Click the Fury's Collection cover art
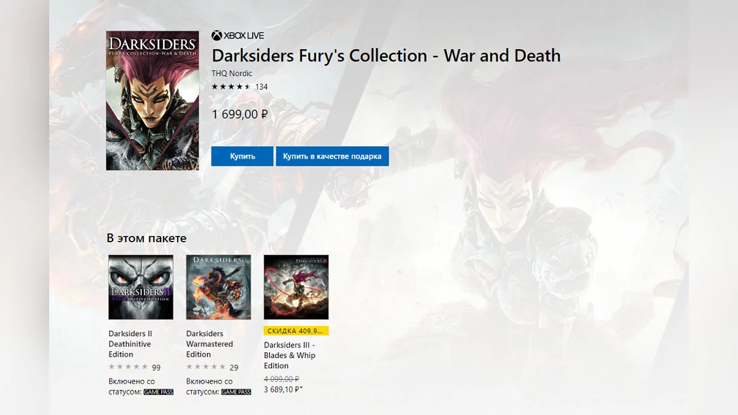The image size is (738, 415). 153,100
